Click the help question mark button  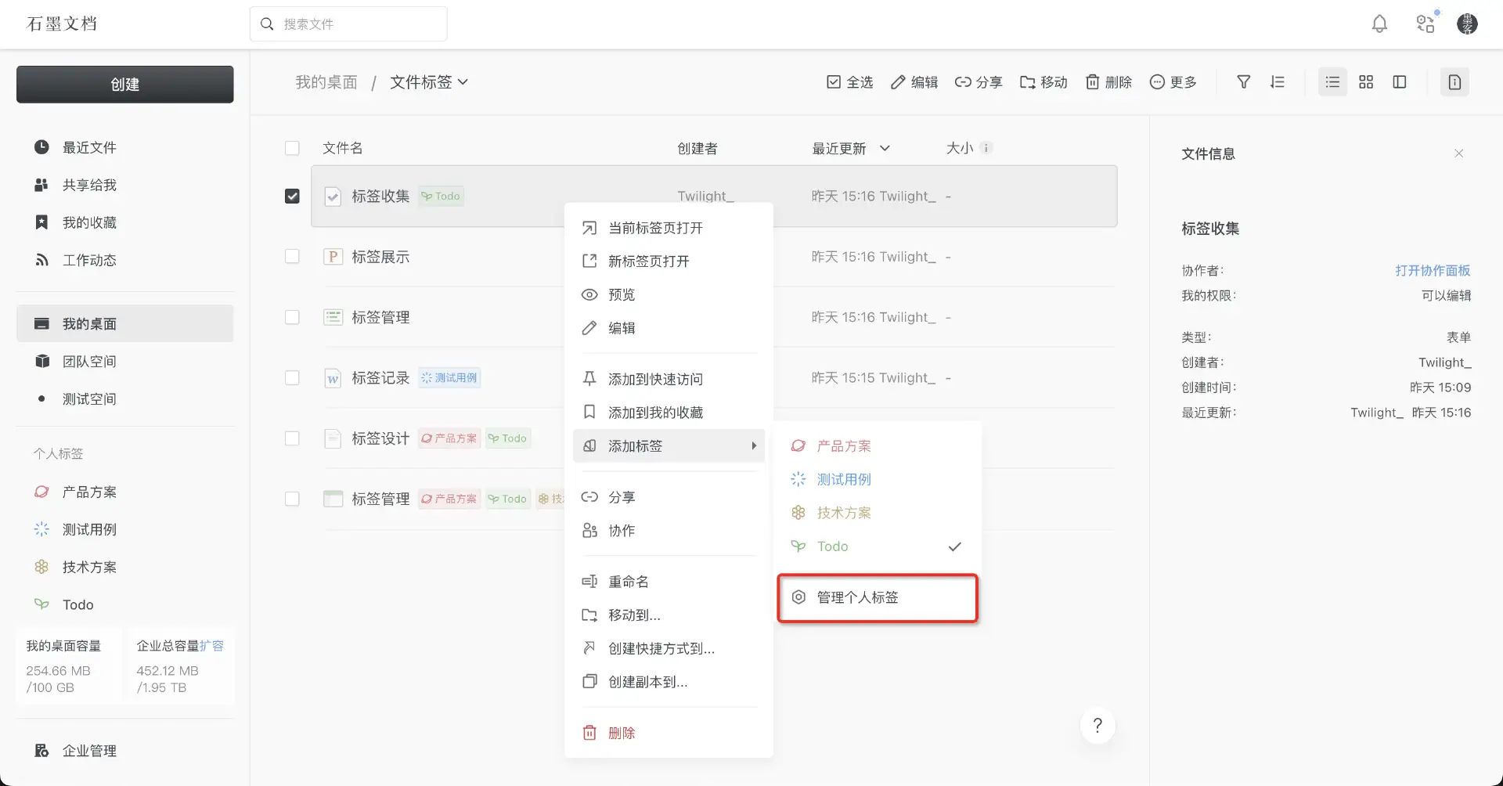1098,726
